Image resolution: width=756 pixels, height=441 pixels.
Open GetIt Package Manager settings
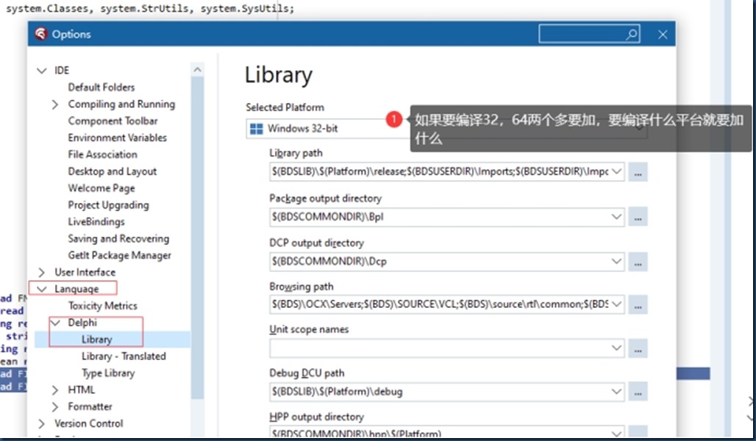tap(120, 256)
